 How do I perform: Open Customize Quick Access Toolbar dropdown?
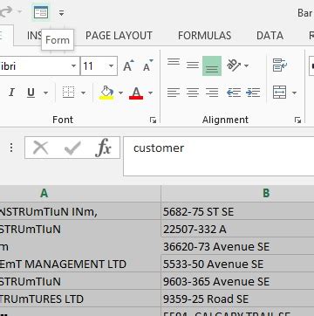click(61, 13)
